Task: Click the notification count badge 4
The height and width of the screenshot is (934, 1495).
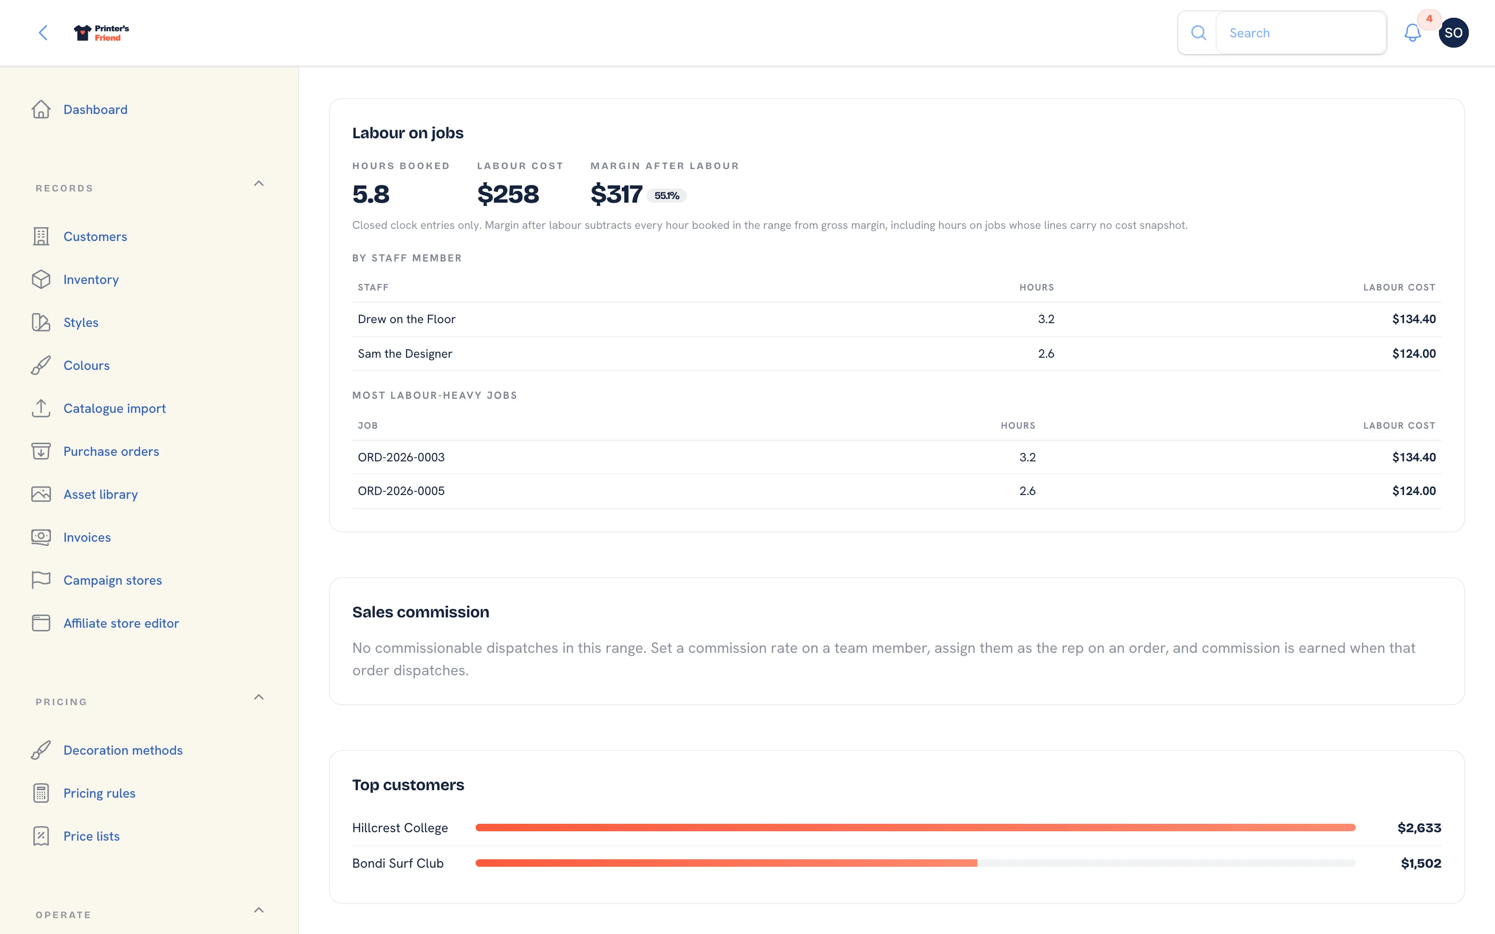Action: point(1429,19)
